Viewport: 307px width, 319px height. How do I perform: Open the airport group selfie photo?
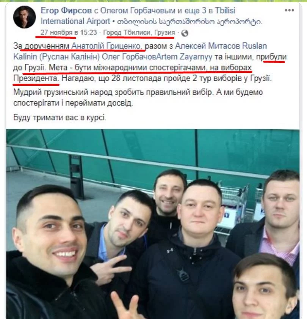click(153, 224)
